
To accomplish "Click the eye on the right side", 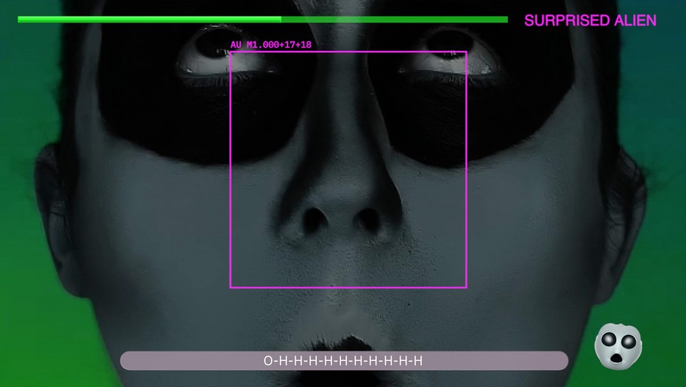I will click(x=450, y=47).
